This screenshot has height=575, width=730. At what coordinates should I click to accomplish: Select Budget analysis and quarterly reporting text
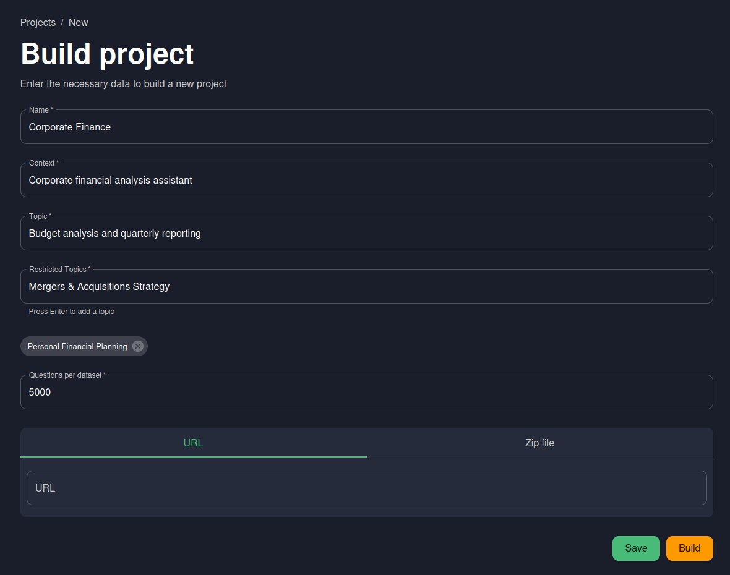tap(114, 233)
